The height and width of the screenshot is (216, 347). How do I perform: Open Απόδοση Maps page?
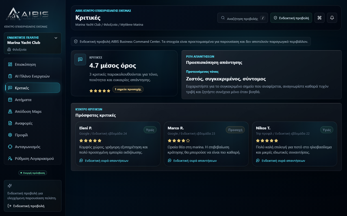33,111
